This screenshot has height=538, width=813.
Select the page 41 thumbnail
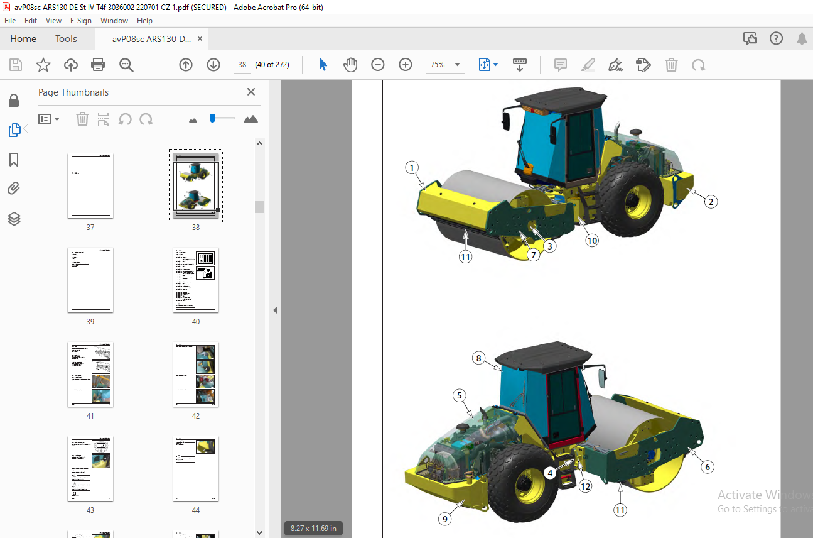click(x=90, y=375)
